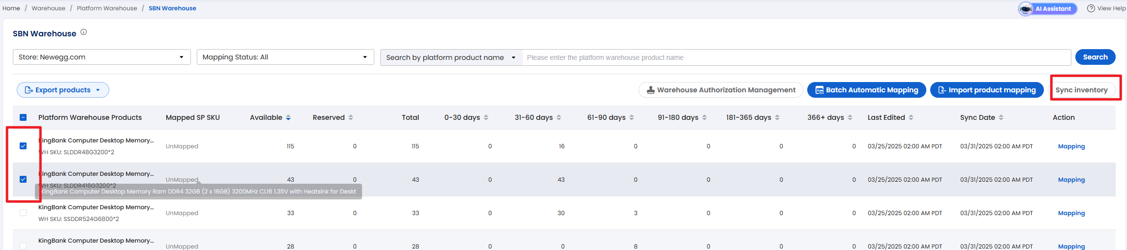Sort by 0-30 days column arrows
This screenshot has width=1127, height=250.
pos(486,117)
